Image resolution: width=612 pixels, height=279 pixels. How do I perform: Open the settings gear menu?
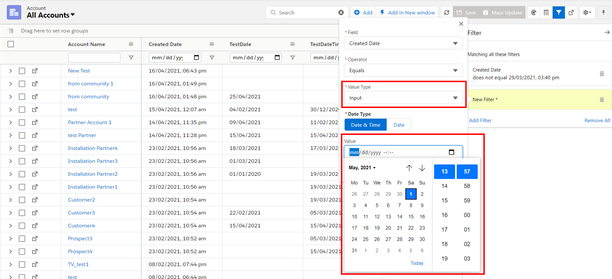click(x=587, y=12)
